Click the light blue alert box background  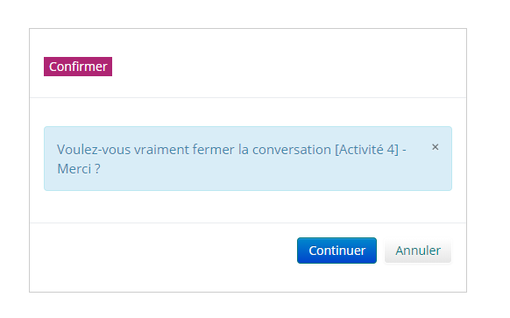[248, 182]
